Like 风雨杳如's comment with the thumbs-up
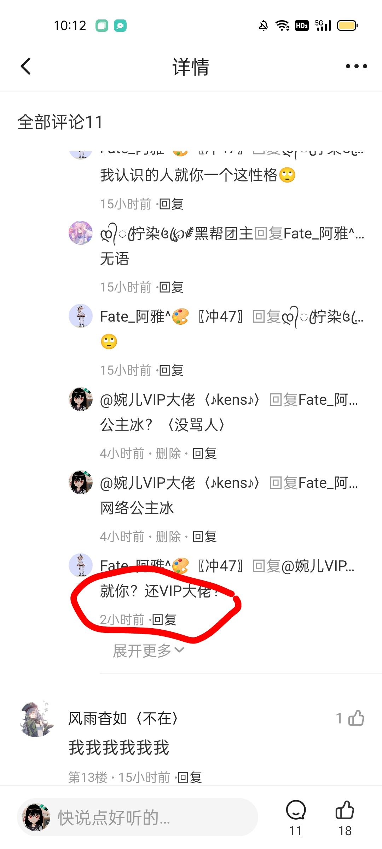This screenshot has width=382, height=849. click(356, 718)
